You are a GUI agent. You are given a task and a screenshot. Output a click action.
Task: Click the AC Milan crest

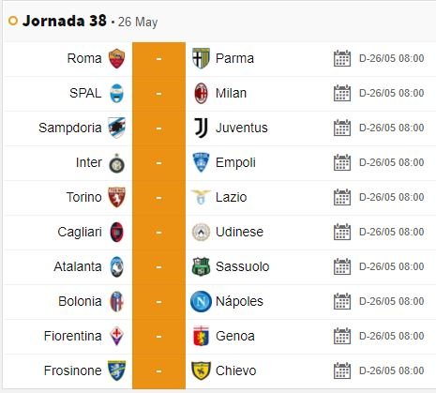[x=201, y=93]
